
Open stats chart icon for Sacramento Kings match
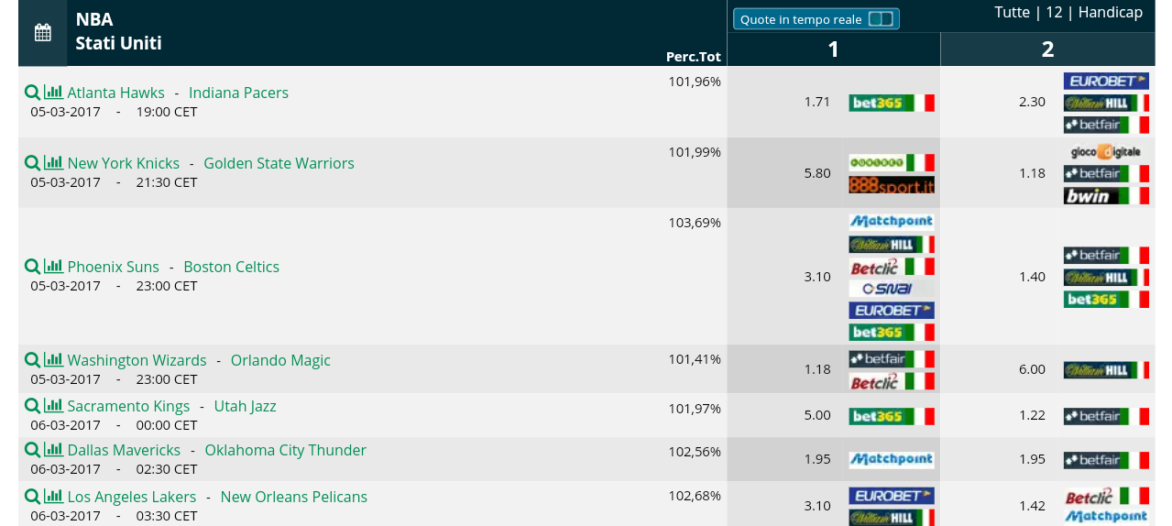point(54,406)
